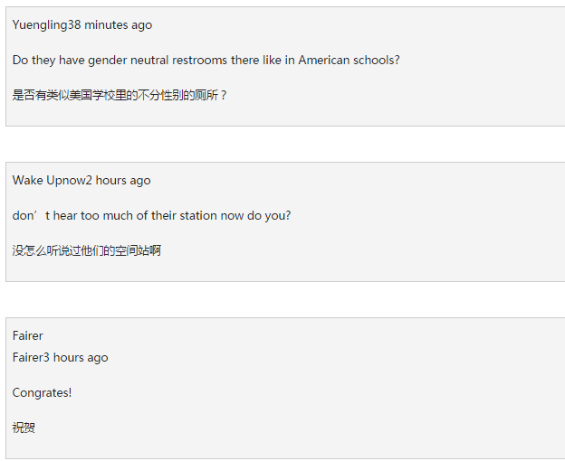Select the 'Congrates!' comment text
This screenshot has width=565, height=461.
(43, 392)
